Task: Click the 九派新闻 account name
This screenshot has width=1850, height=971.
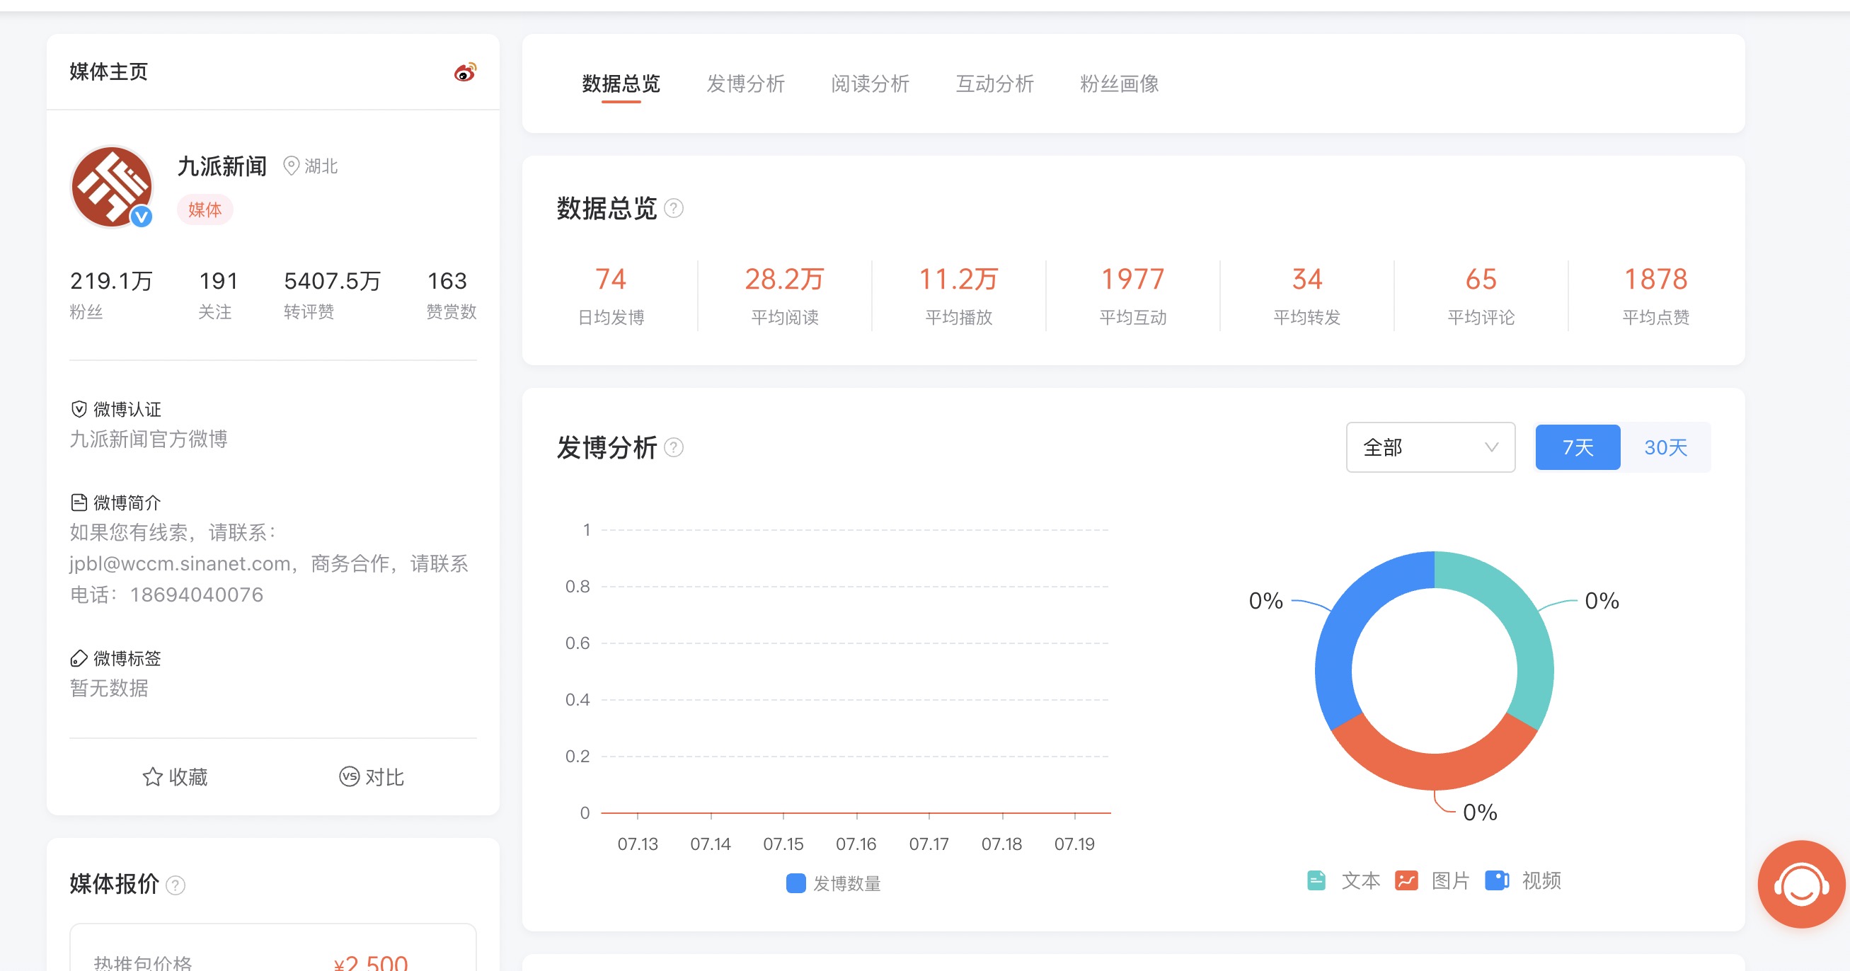Action: [222, 166]
